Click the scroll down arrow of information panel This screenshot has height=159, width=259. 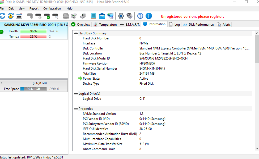pos(257,149)
